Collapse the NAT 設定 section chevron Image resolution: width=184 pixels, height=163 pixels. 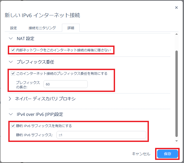[x=11, y=39]
